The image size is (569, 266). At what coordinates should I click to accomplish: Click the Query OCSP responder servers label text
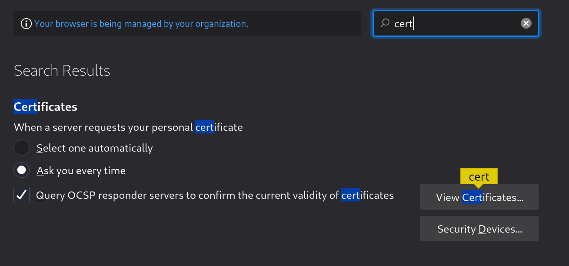pos(187,195)
